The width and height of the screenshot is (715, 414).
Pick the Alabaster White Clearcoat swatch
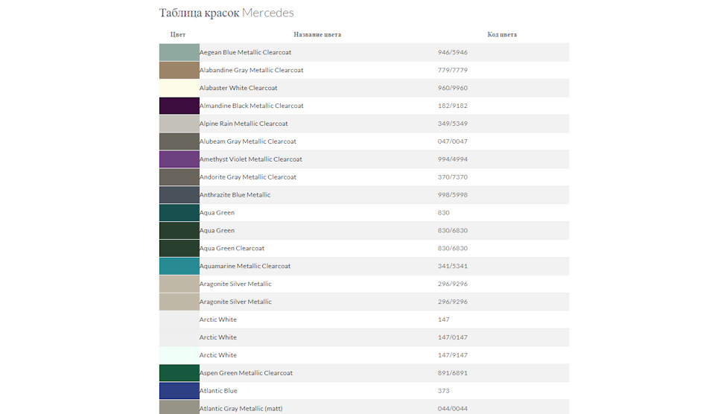179,88
